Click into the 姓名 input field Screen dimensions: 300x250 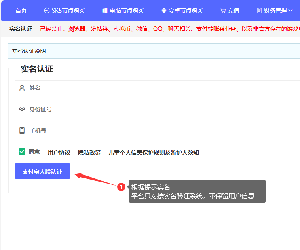coord(162,88)
